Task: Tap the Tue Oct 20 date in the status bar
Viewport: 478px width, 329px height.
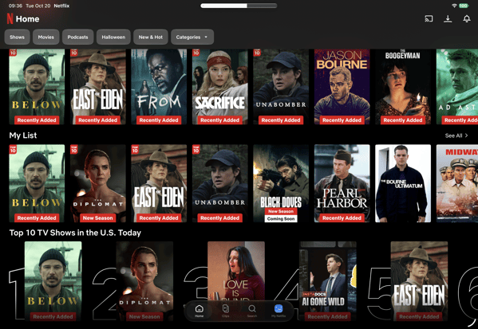Action: (38, 6)
